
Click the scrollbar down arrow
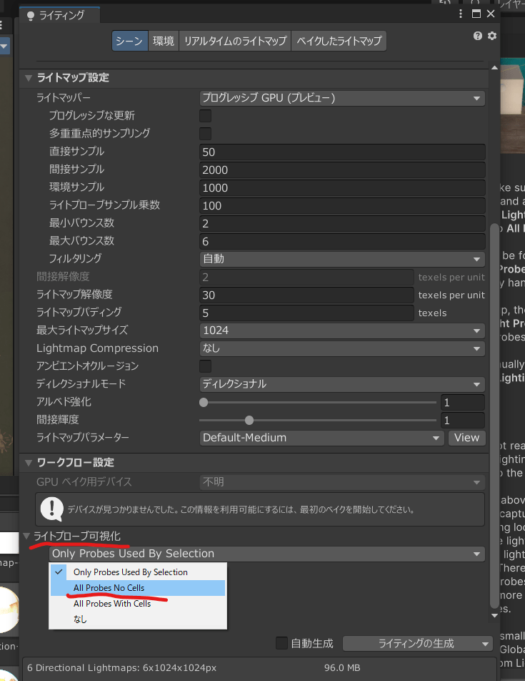point(494,614)
